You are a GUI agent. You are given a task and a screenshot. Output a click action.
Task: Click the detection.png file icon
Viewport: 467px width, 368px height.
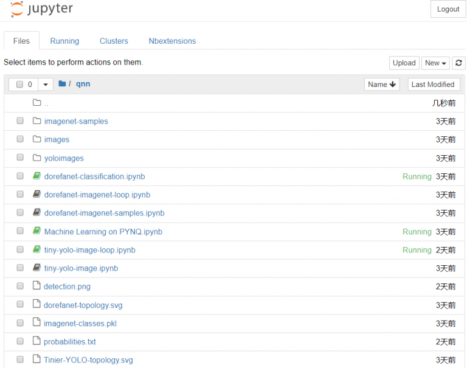pyautogui.click(x=36, y=286)
